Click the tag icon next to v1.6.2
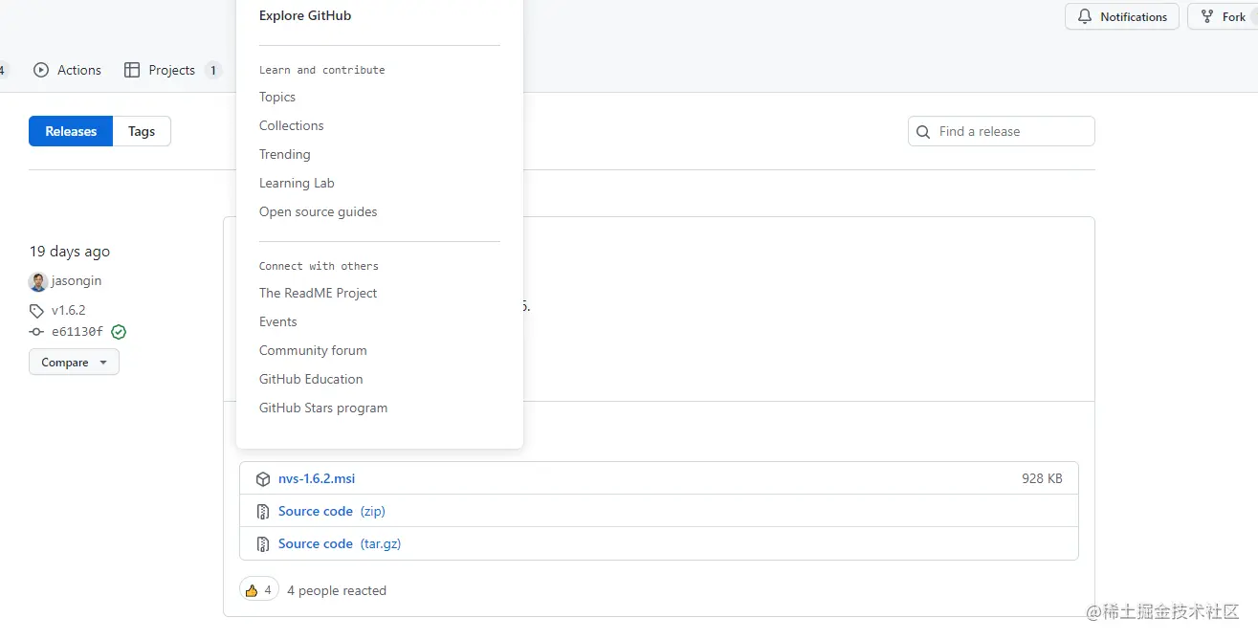The image size is (1258, 640). point(36,311)
